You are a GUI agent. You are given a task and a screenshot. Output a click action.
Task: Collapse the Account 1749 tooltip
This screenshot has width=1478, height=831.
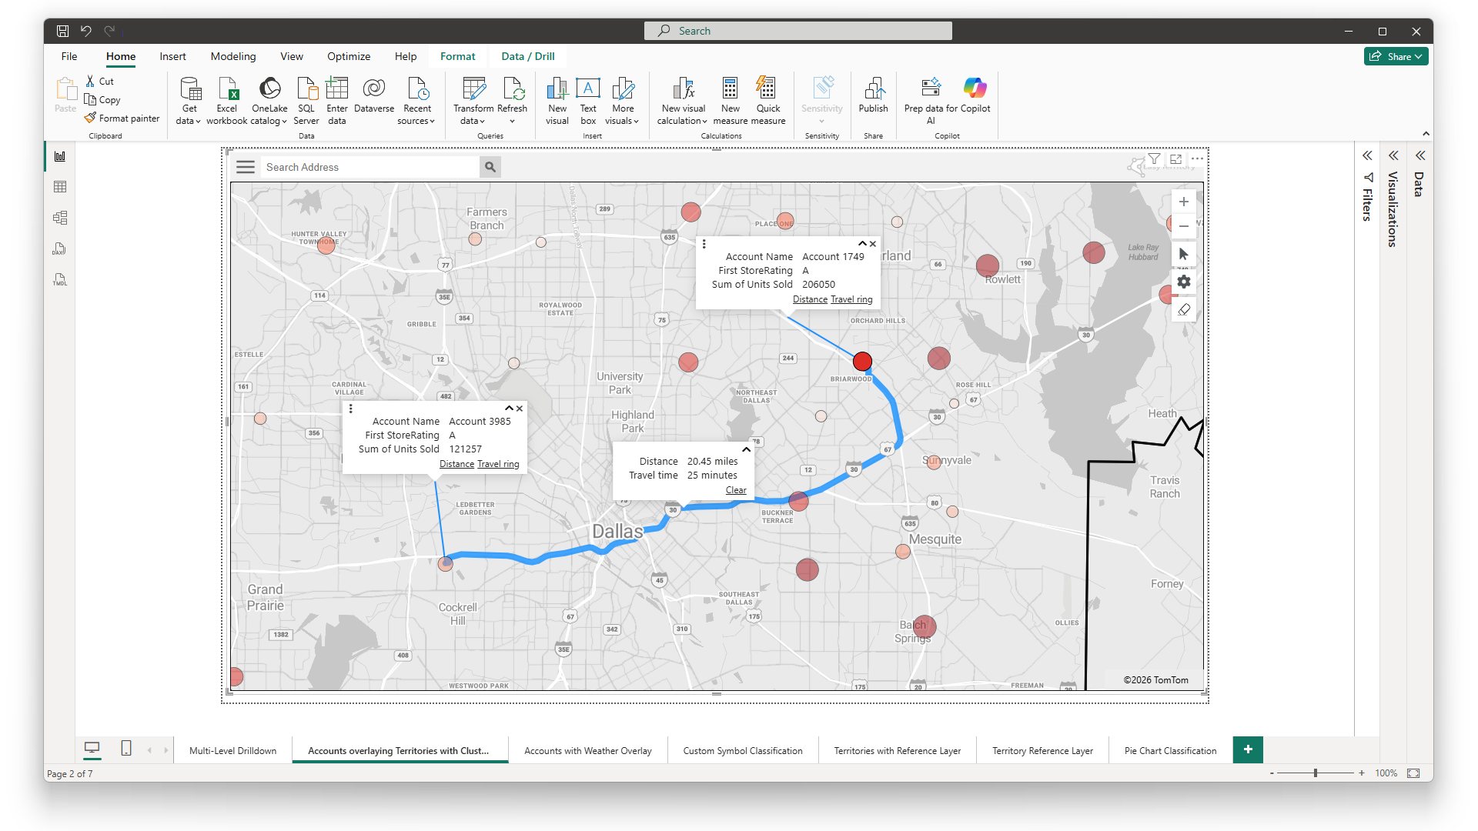pos(862,244)
